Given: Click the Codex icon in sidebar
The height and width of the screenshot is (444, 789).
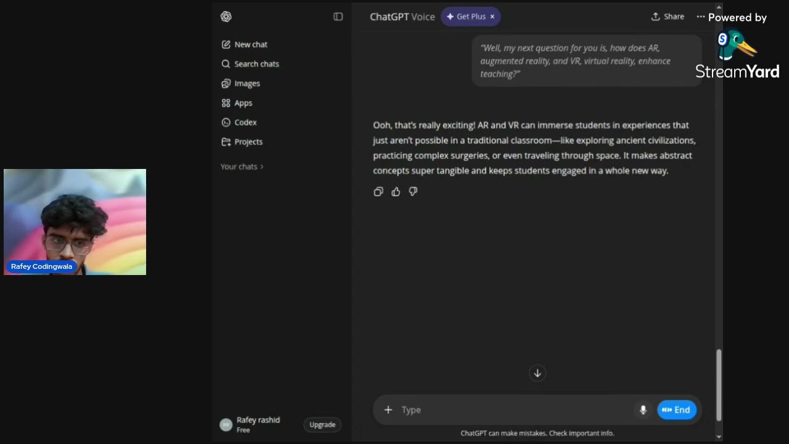Looking at the screenshot, I should [x=226, y=122].
